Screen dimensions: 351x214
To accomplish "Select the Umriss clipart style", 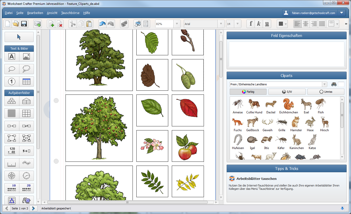I will tap(326, 92).
